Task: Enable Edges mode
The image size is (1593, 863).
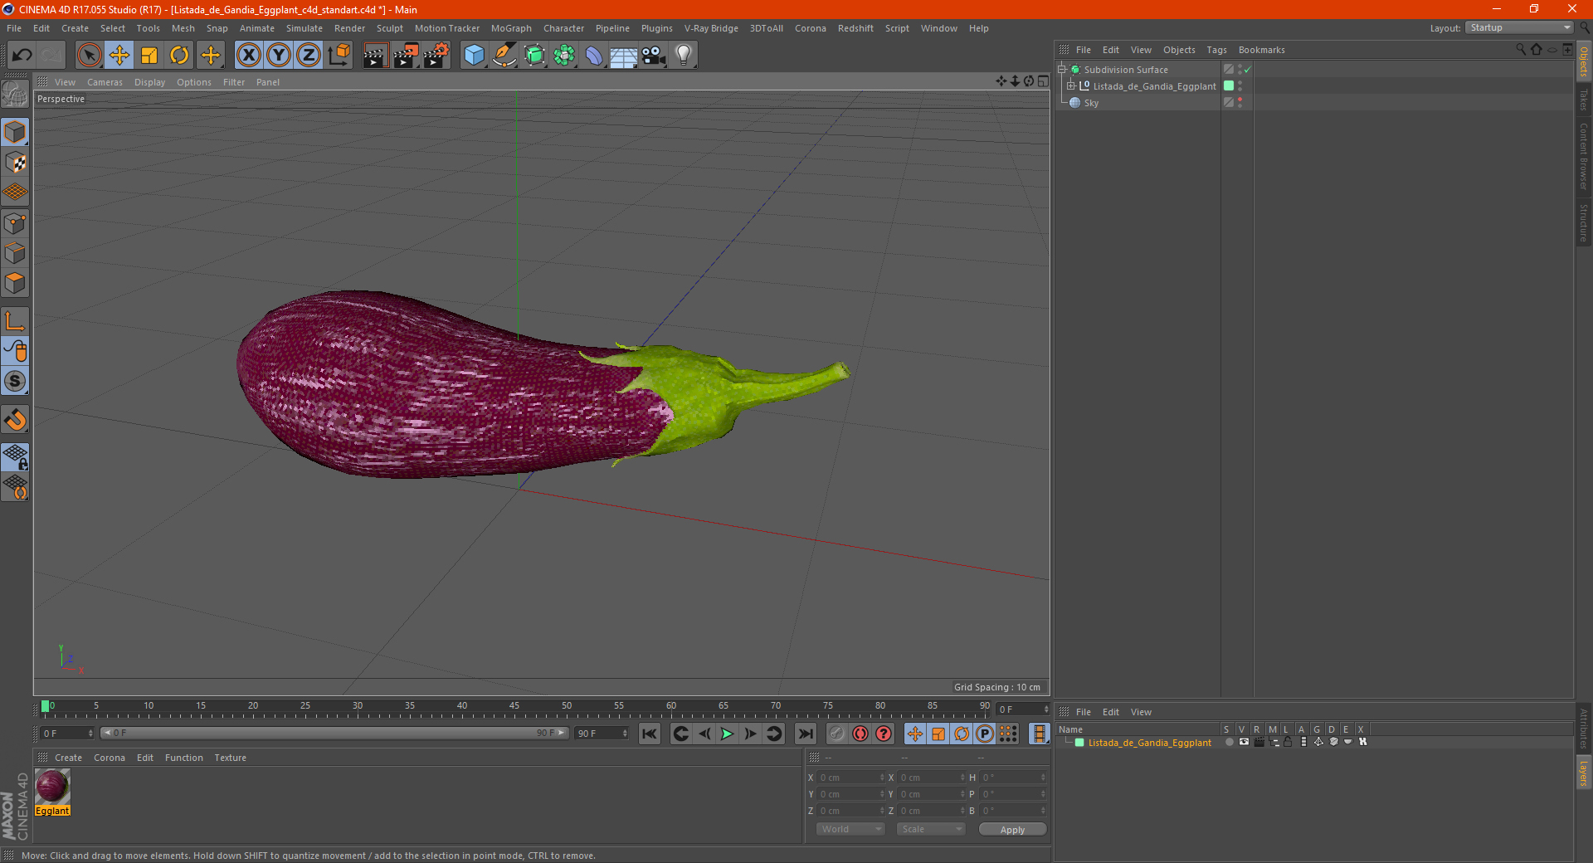Action: 15,253
